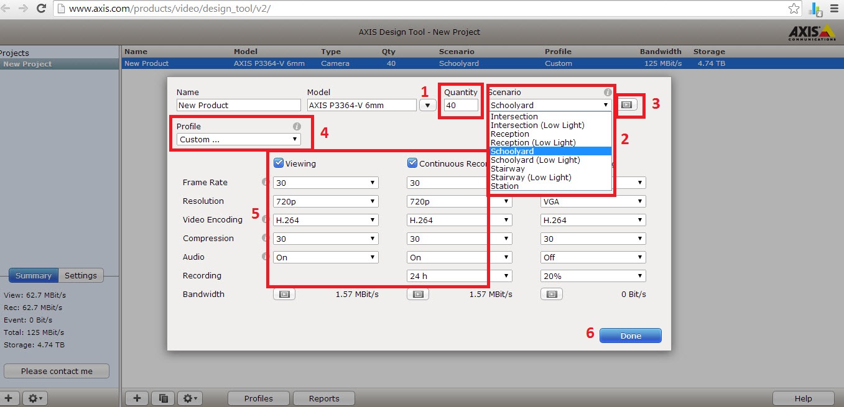Reload the page with the refresh icon
Viewport: 844px width, 407px height.
pos(41,9)
